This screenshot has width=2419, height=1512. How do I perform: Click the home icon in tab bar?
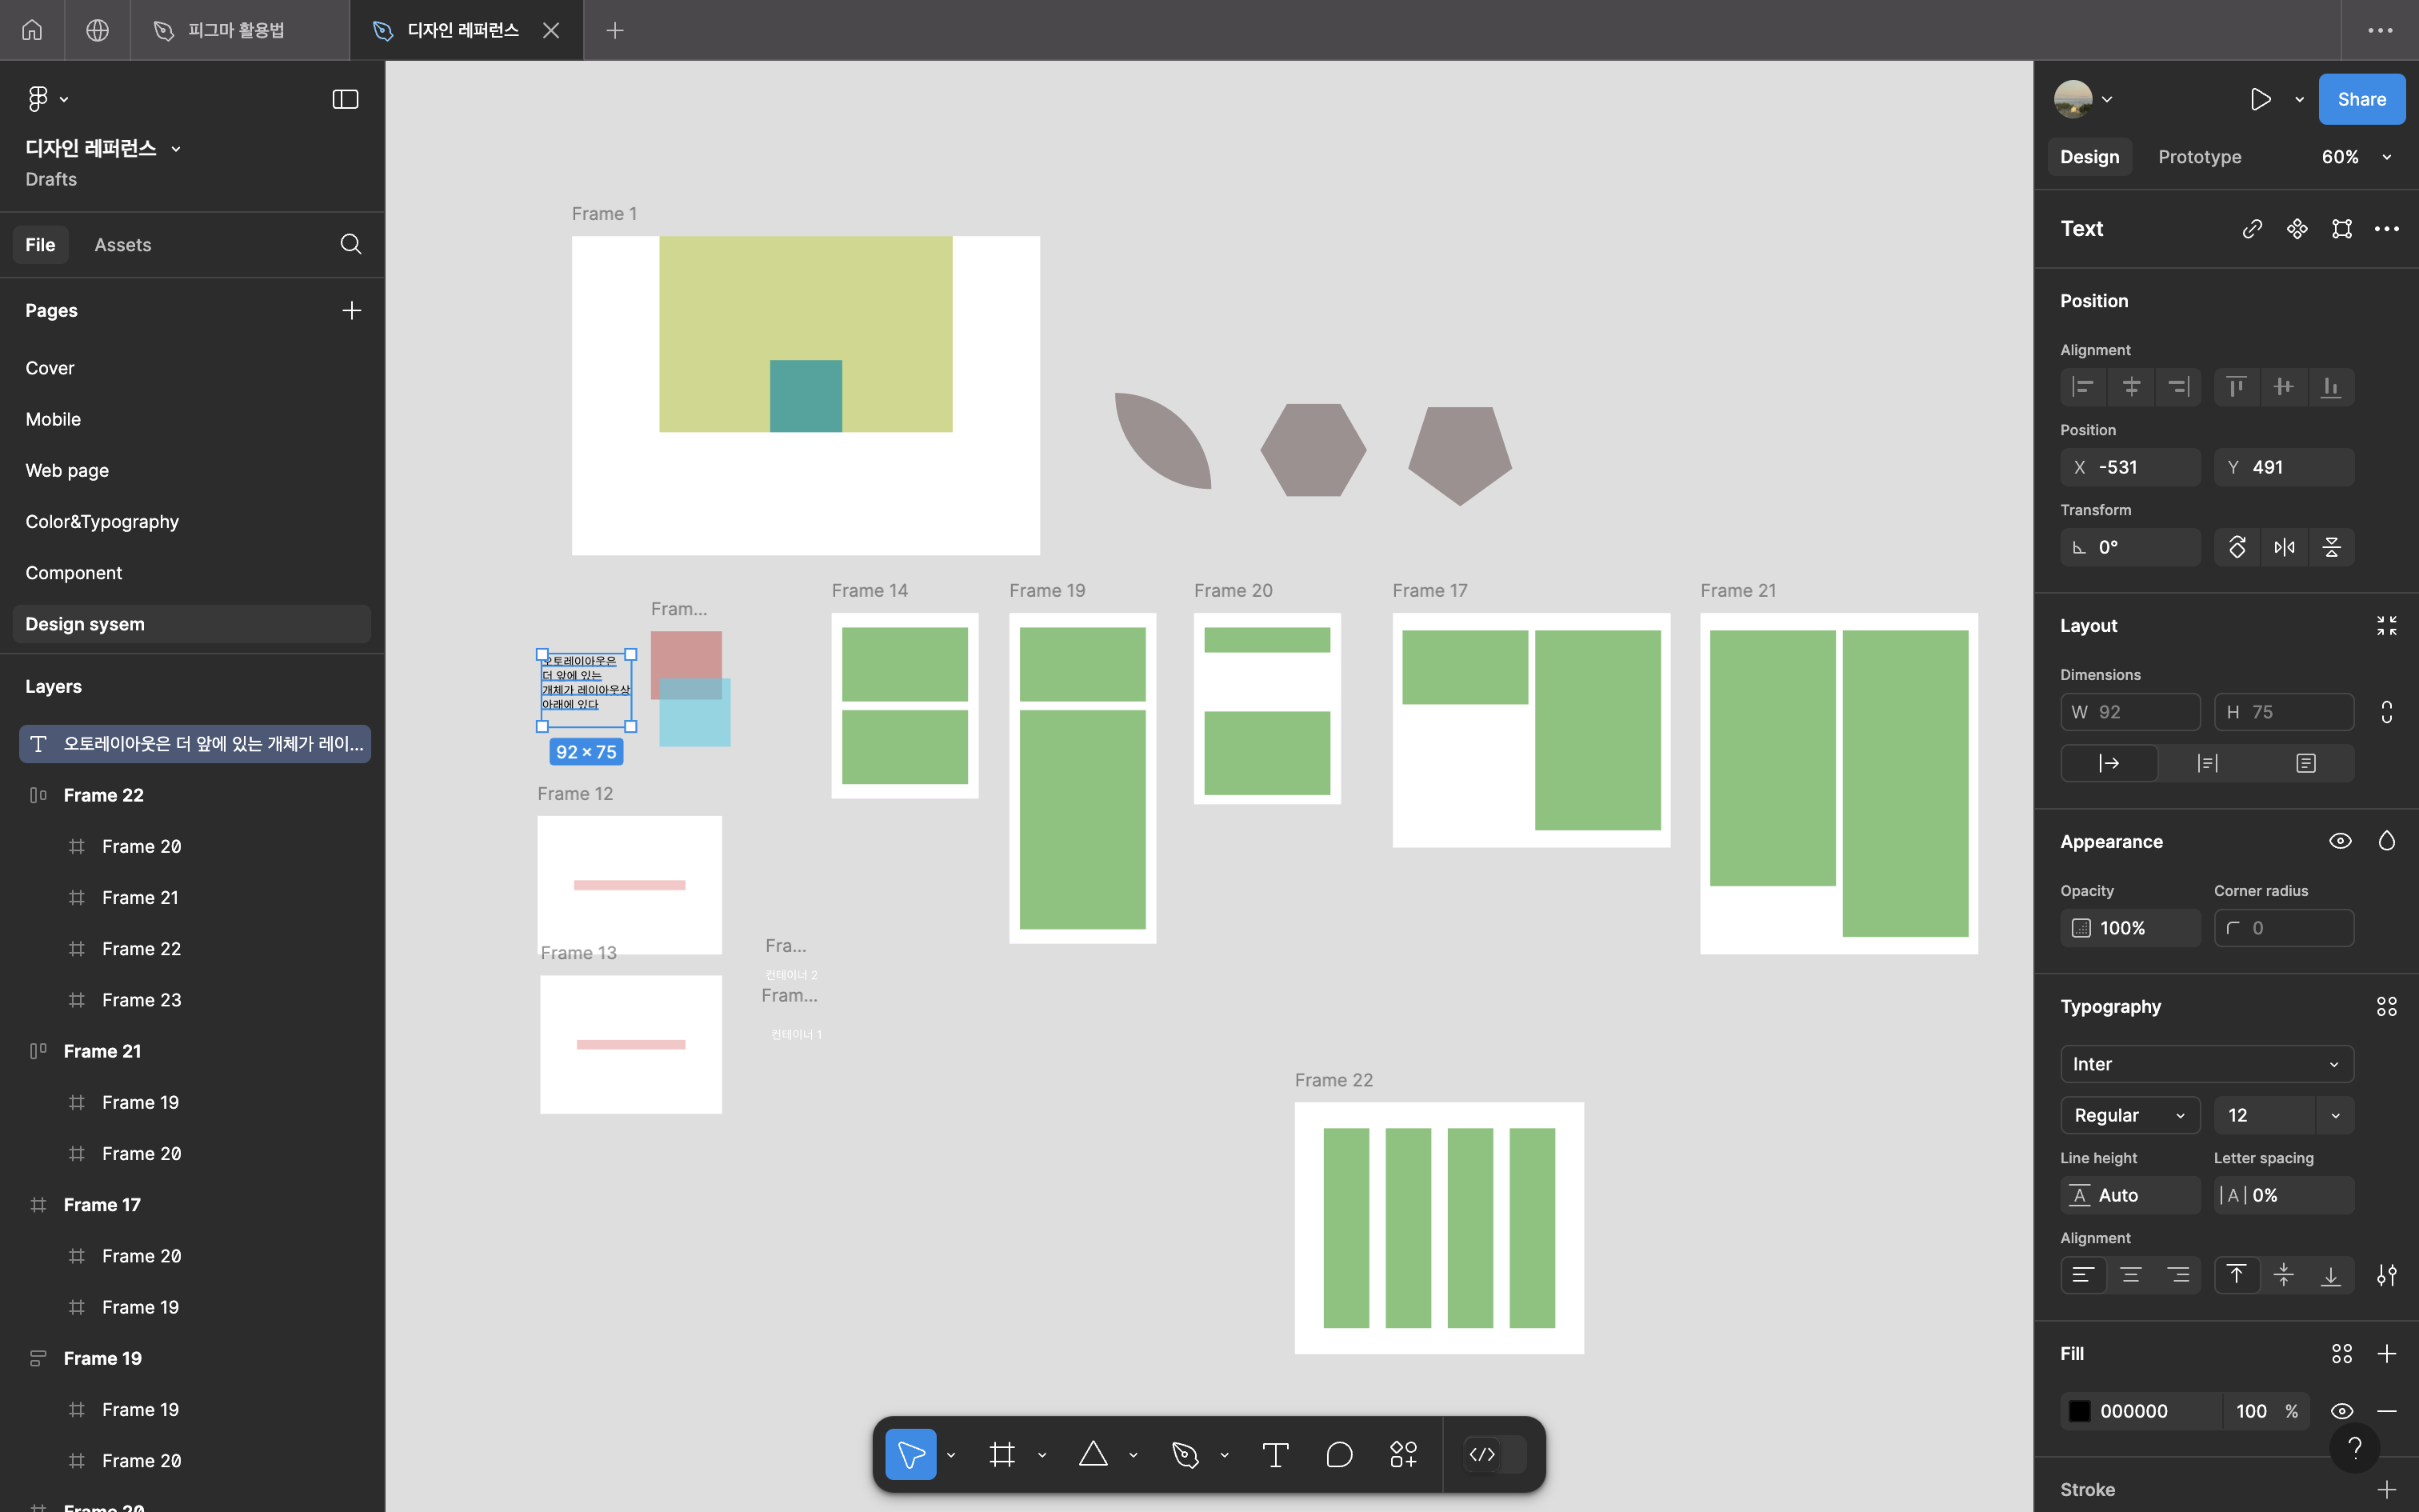tap(32, 30)
